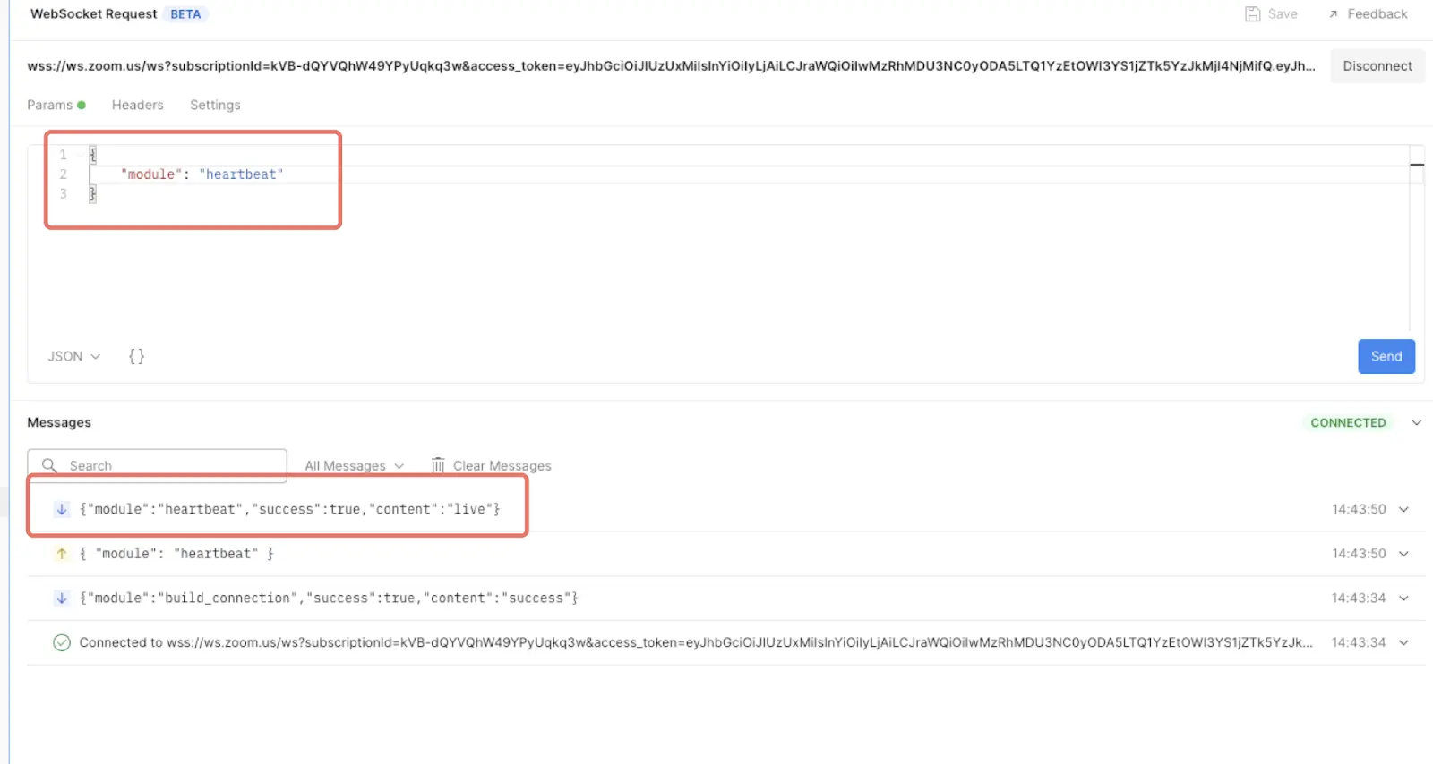
Task: Click the Save disk icon
Action: pos(1252,14)
